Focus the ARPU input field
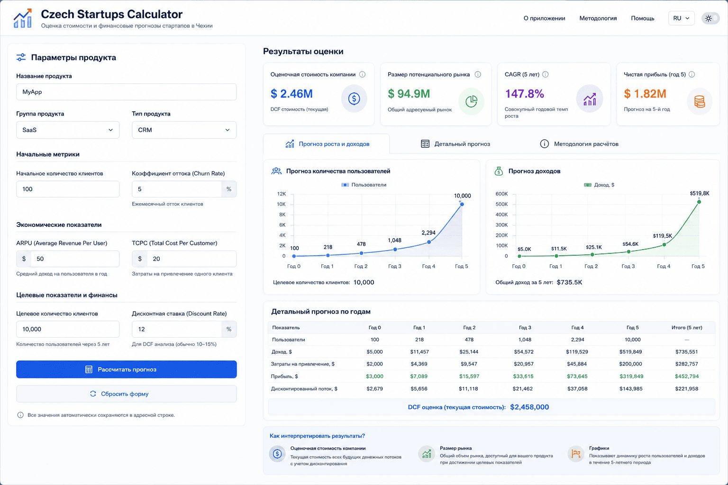 pyautogui.click(x=75, y=259)
